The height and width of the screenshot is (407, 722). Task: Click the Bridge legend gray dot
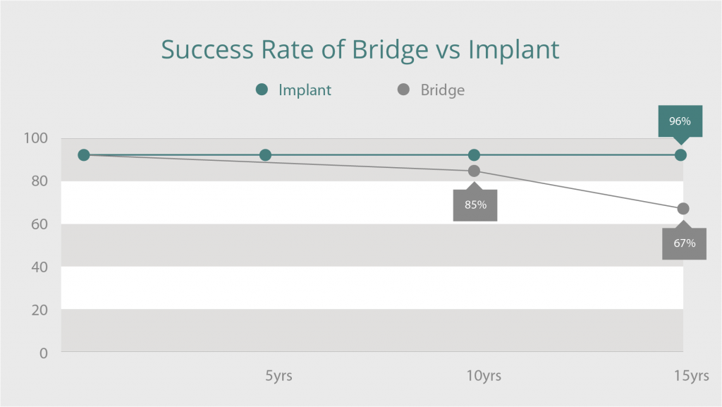coord(403,90)
